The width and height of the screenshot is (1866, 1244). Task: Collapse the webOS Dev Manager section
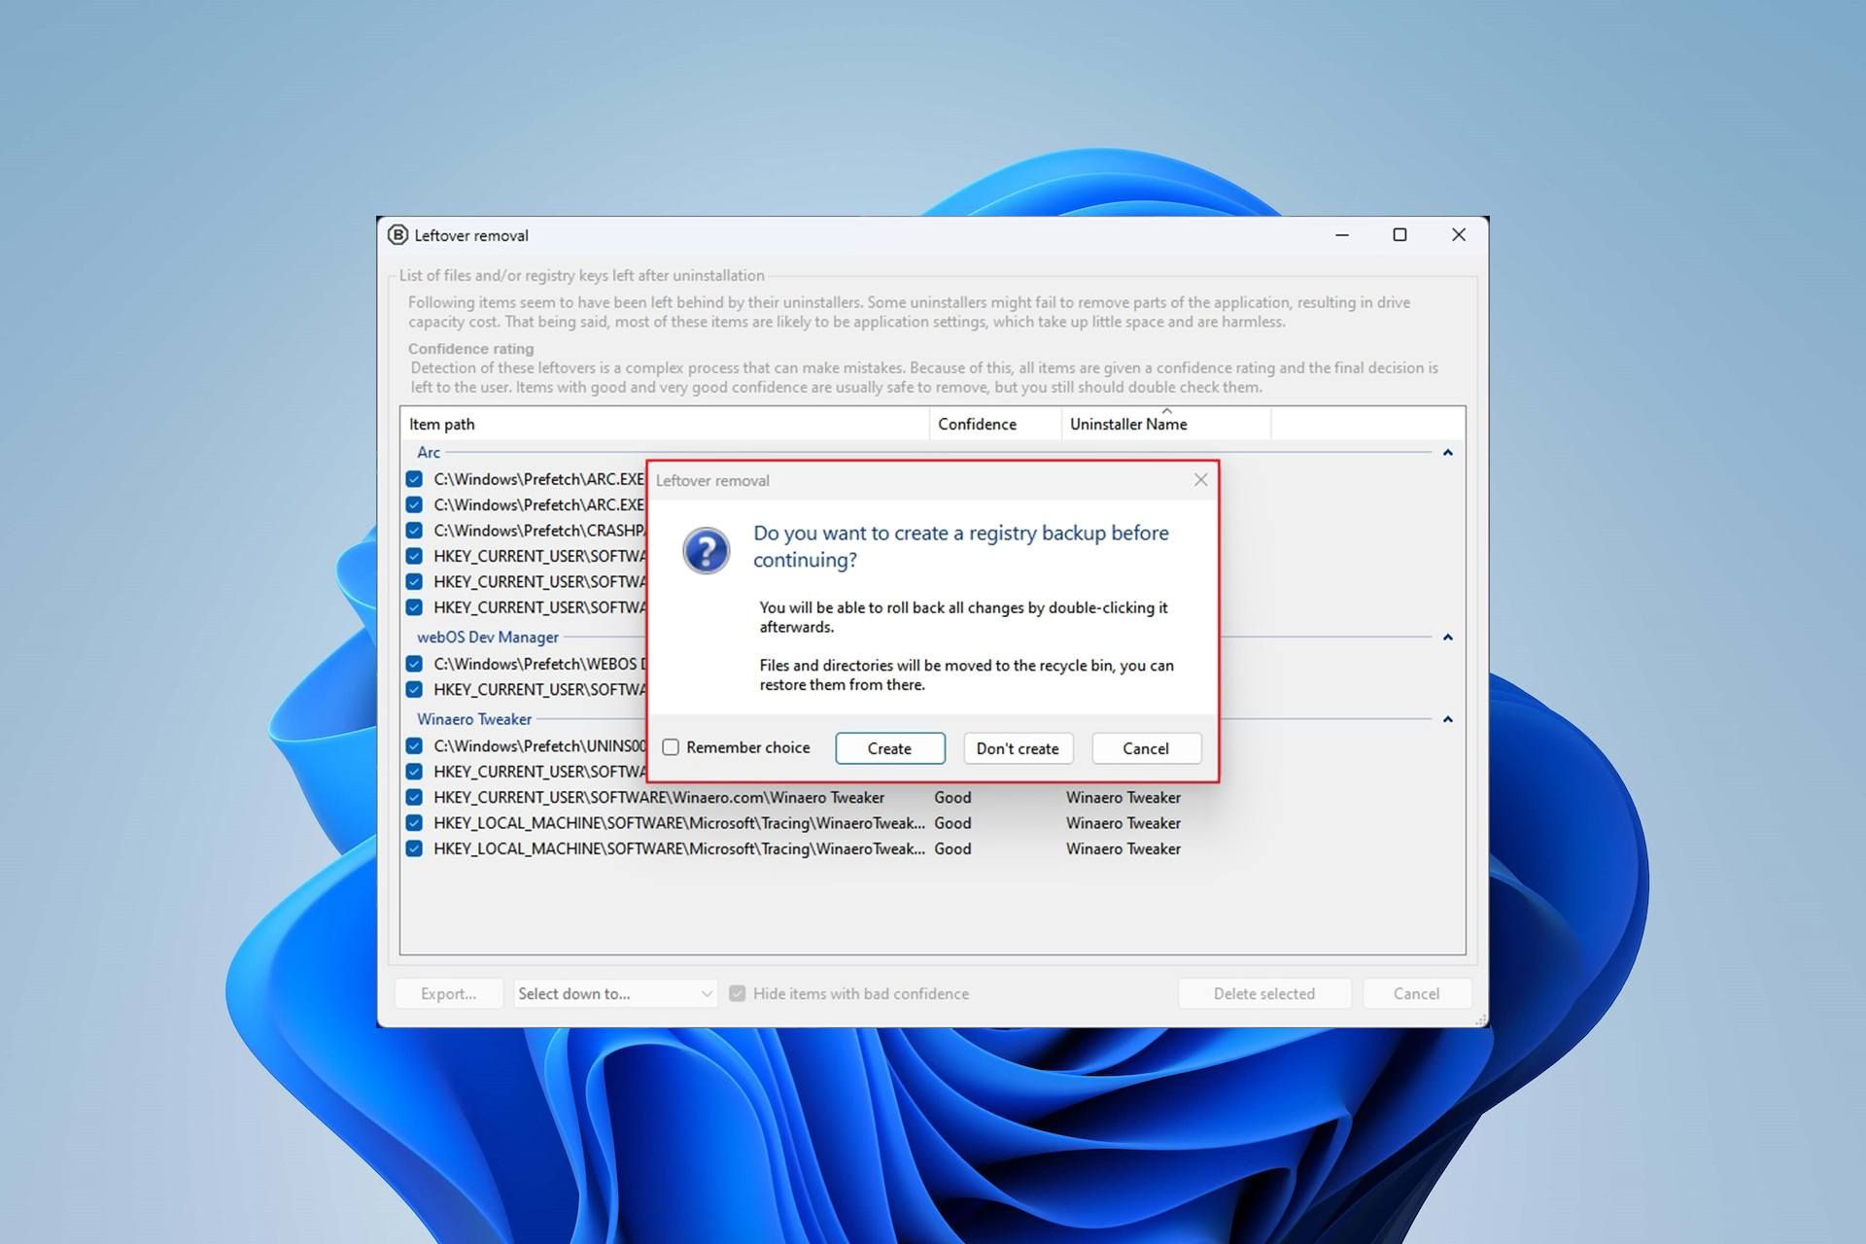click(x=1447, y=638)
